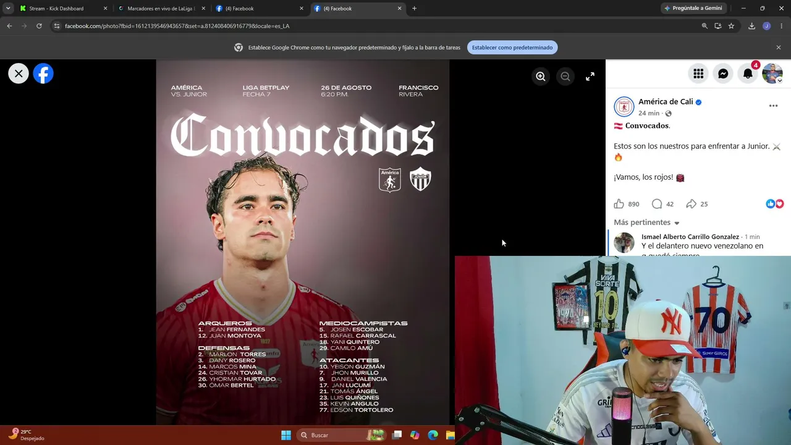Open the Facebook menu grid
The height and width of the screenshot is (445, 791).
coord(698,74)
